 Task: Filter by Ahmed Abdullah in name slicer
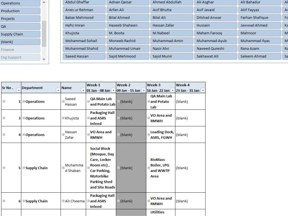pos(172,2)
